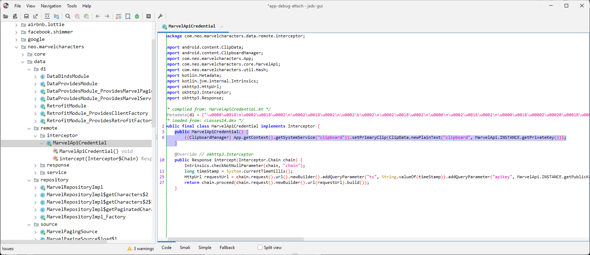
Task: Click the pink class search icon
Action: tap(77, 16)
